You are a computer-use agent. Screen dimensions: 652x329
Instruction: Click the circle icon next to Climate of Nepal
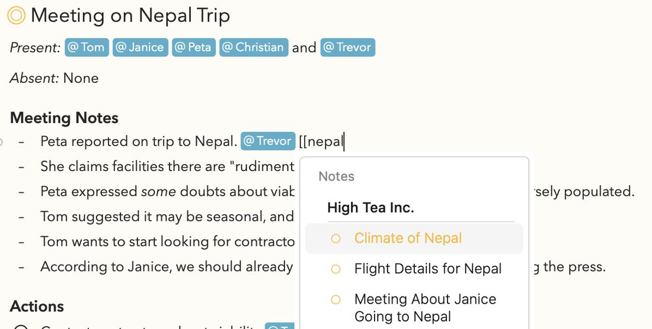click(335, 238)
